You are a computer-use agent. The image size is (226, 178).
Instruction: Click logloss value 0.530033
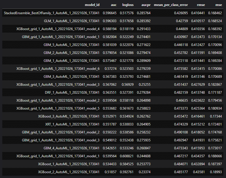click(127, 124)
